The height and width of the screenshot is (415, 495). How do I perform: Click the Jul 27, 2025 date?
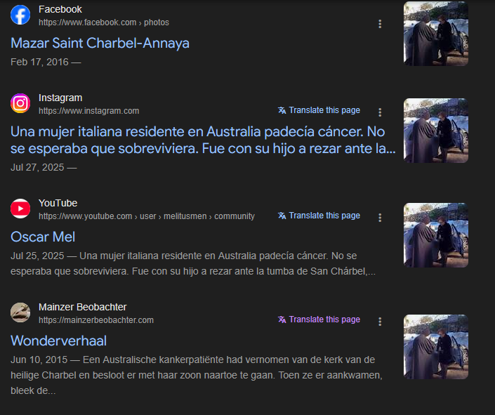[37, 167]
